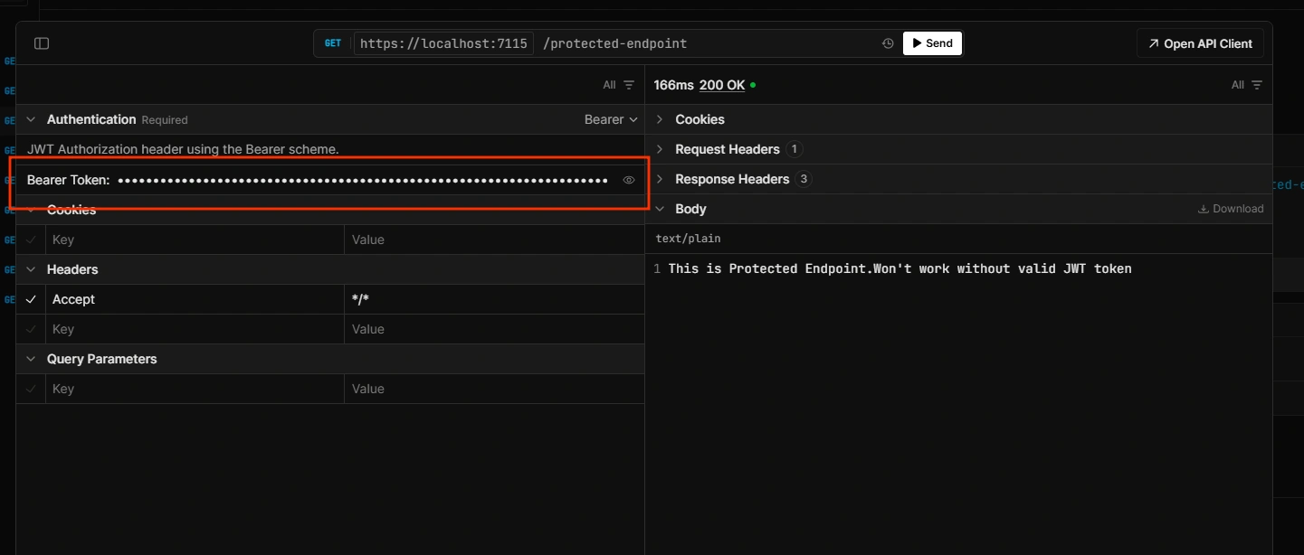Toggle the empty query parameter checkbox
The image size is (1304, 555).
32,389
